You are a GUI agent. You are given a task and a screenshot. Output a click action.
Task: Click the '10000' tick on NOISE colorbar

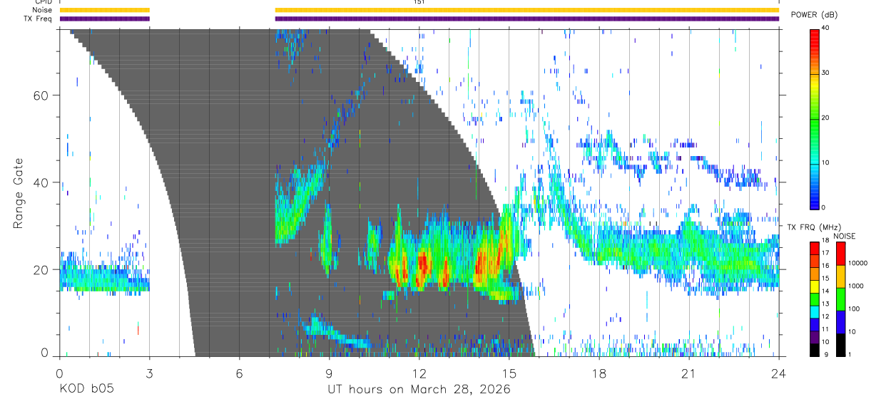858,263
